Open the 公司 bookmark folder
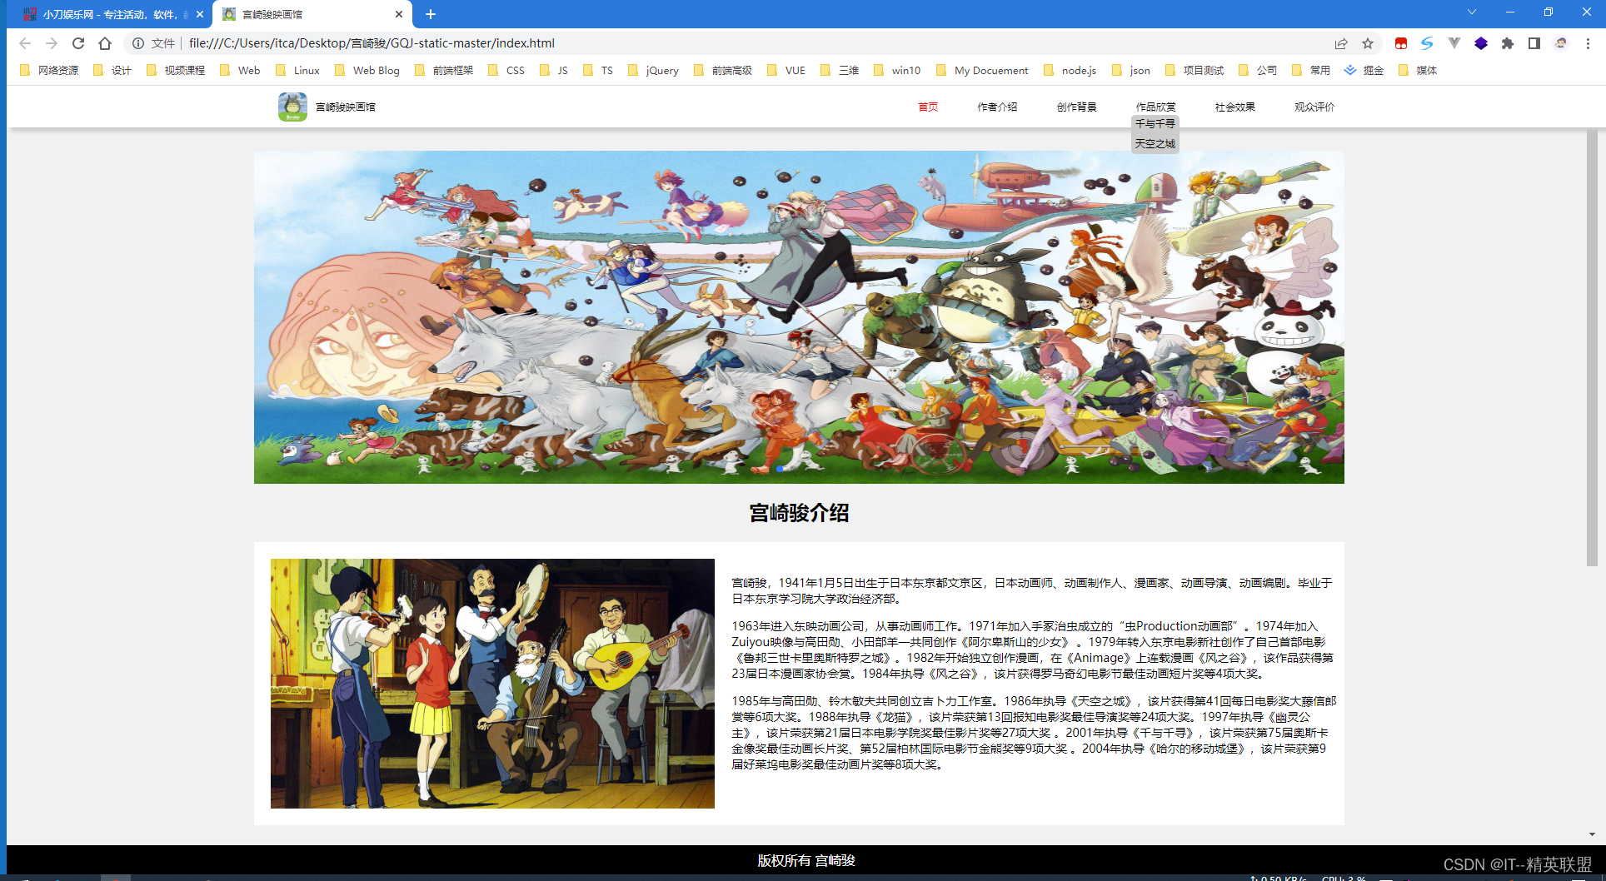Screen dimensions: 1606x881 click(x=1258, y=71)
